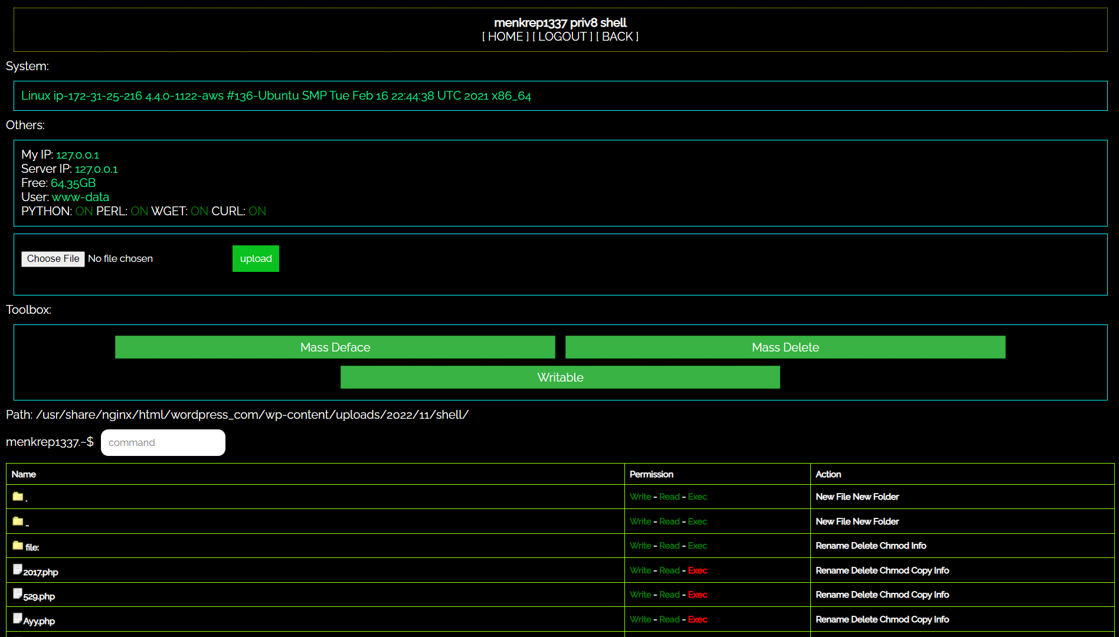Image resolution: width=1119 pixels, height=637 pixels.
Task: Click Copy for 2017.php
Action: (921, 570)
